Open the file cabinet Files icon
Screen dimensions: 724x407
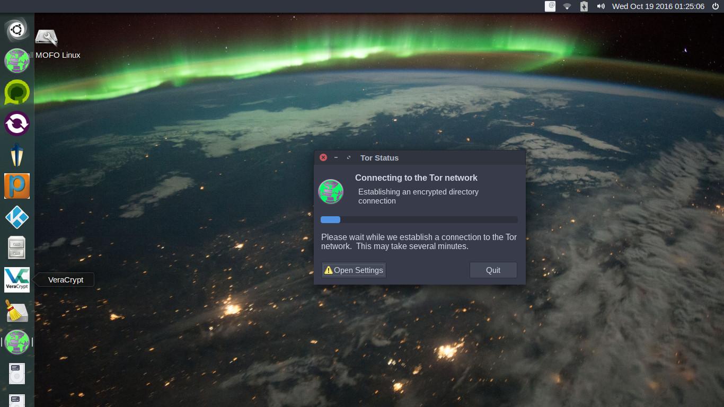coord(17,248)
